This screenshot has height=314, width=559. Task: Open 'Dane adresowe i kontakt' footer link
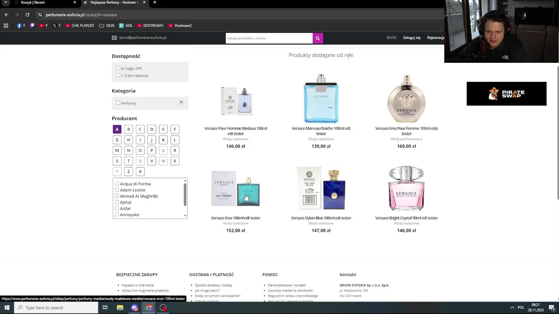tap(287, 285)
